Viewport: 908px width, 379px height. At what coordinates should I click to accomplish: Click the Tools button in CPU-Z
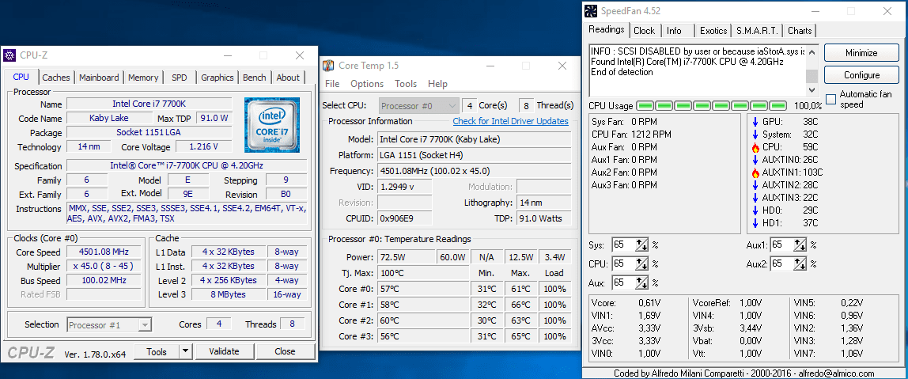point(157,351)
